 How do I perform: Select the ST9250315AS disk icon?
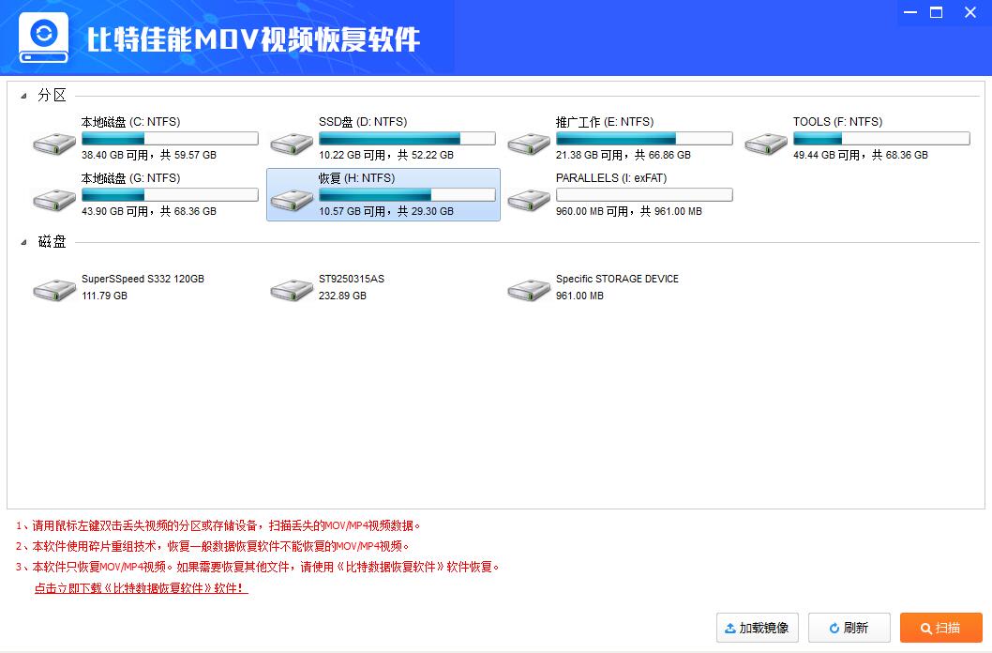coord(292,289)
